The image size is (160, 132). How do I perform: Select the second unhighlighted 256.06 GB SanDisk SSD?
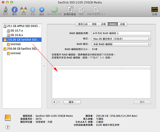click(x=22, y=49)
